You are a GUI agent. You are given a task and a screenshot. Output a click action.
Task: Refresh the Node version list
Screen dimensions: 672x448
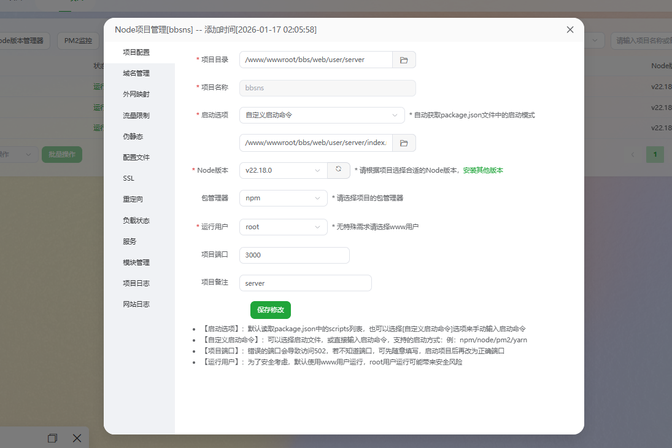pyautogui.click(x=338, y=170)
